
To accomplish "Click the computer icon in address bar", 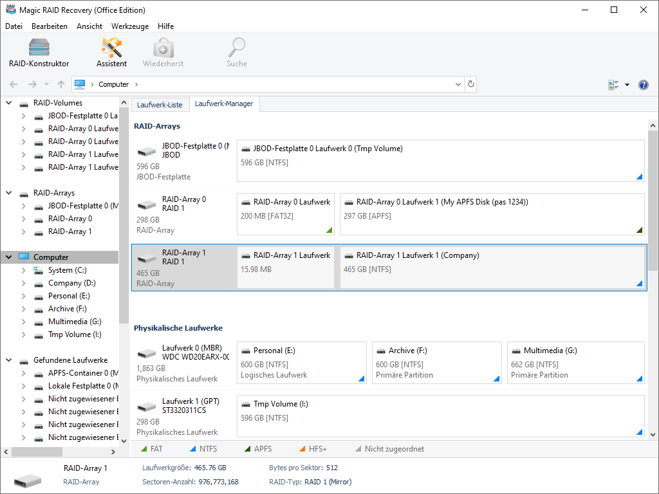I will (79, 84).
